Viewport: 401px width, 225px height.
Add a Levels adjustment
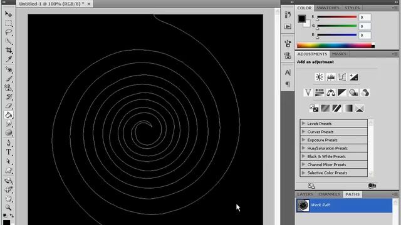331,77
